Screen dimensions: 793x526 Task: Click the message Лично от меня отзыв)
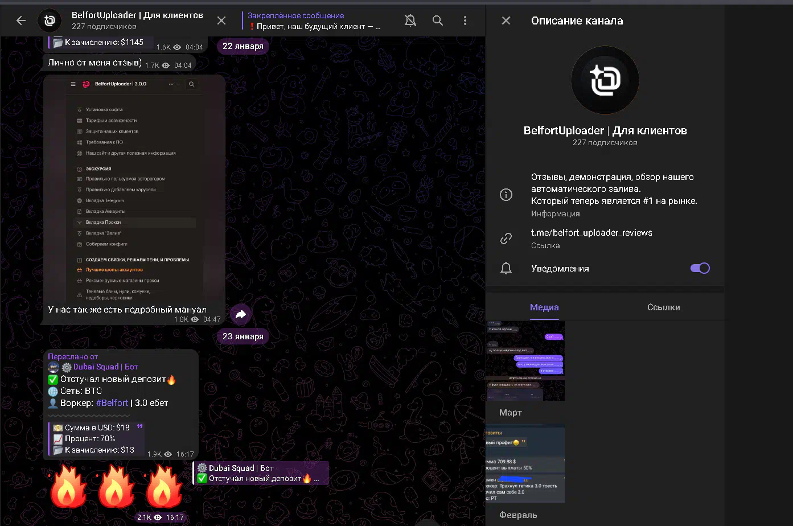tap(95, 63)
